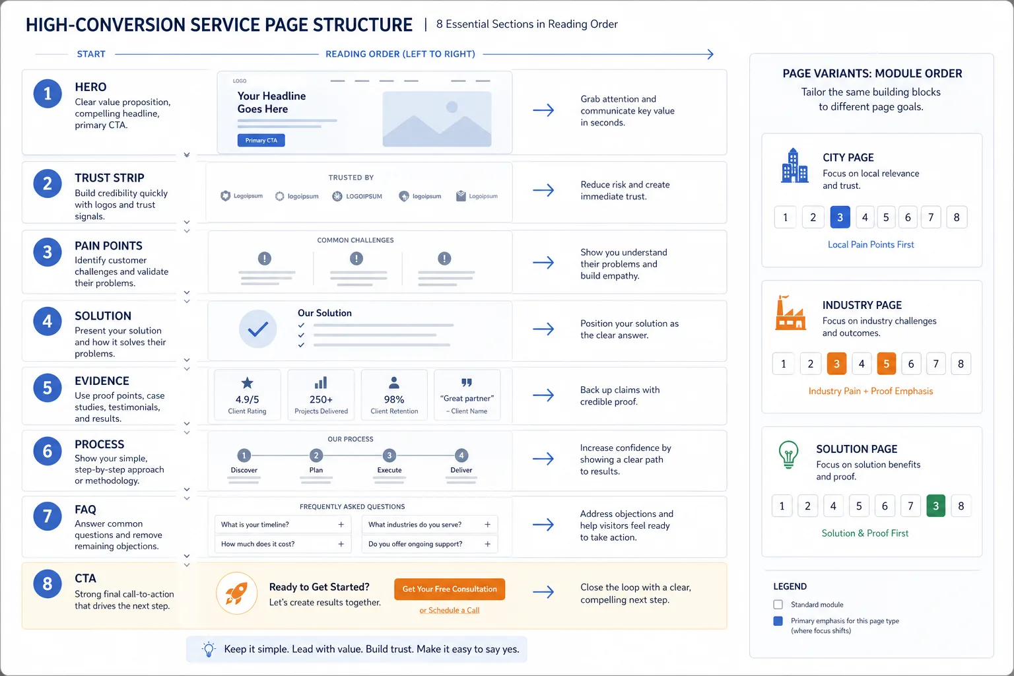The image size is (1014, 676).
Task: Select orange module 5 under Industry Page
Action: click(886, 364)
